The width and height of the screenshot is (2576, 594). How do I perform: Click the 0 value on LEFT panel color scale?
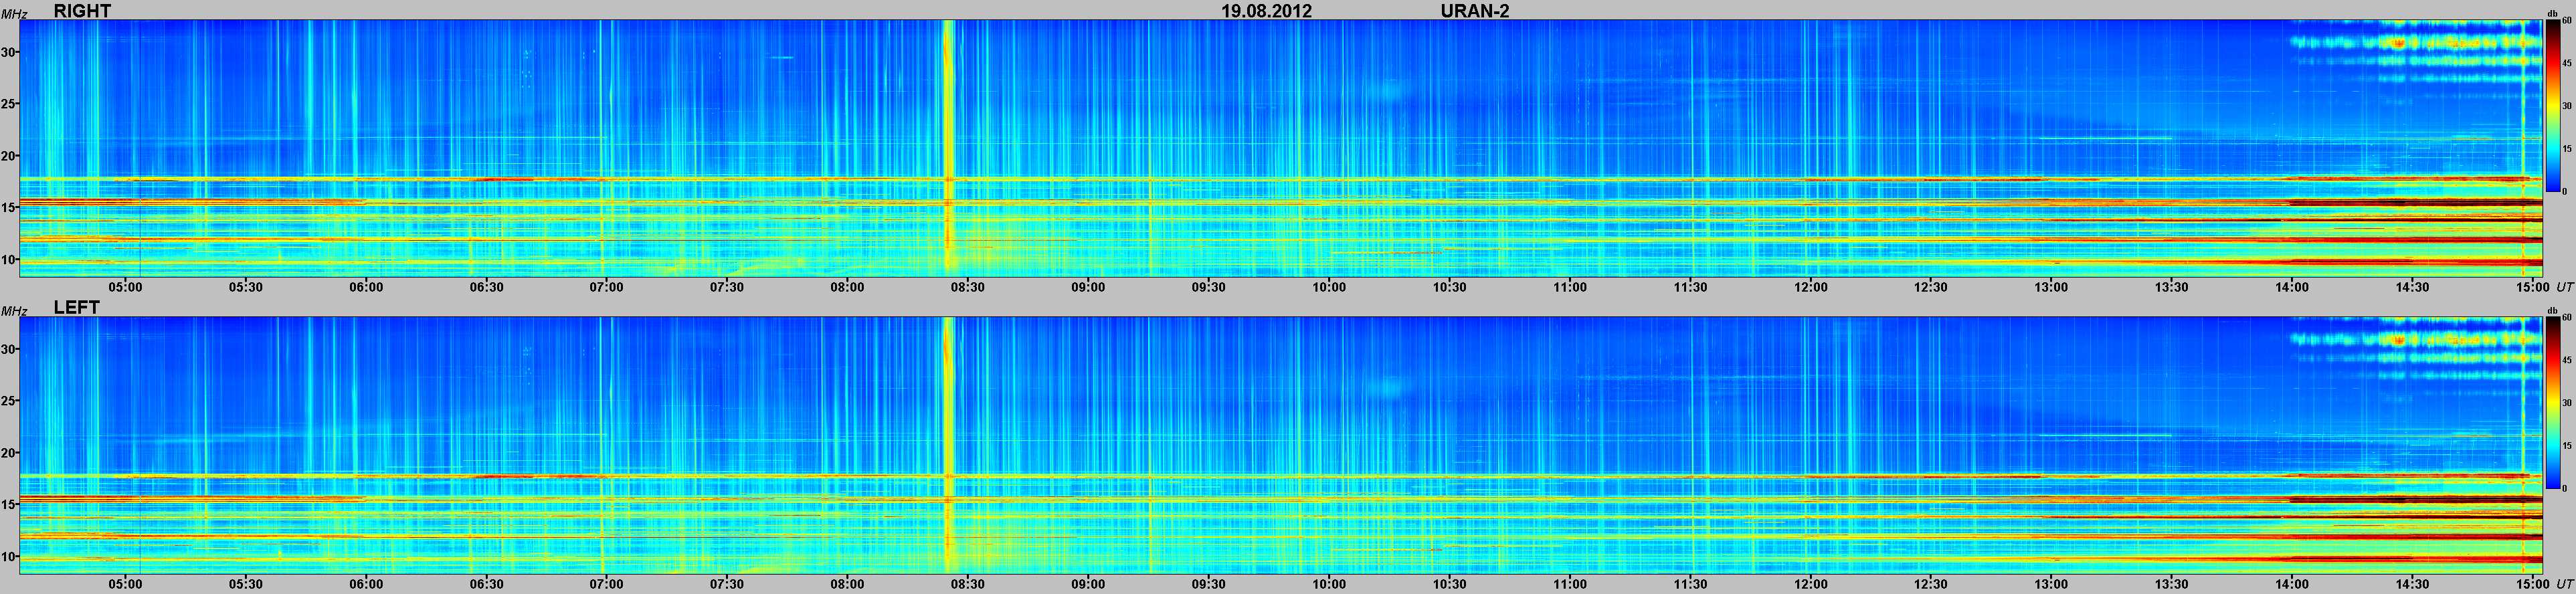pyautogui.click(x=2564, y=488)
